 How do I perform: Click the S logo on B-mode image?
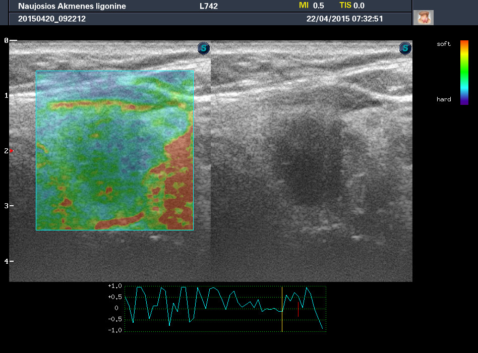[x=405, y=48]
